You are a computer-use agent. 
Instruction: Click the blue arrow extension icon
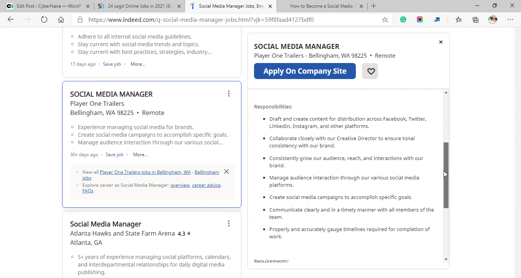point(437,19)
